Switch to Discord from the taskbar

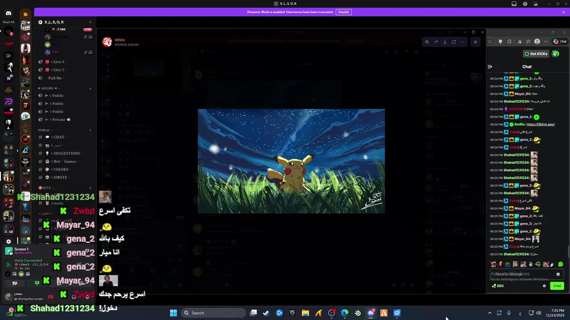[371, 313]
